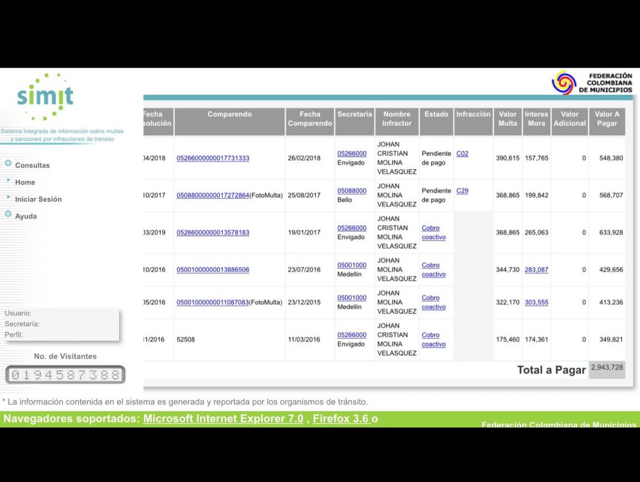
Task: Click the Valor Multa column header
Action: pyautogui.click(x=508, y=122)
